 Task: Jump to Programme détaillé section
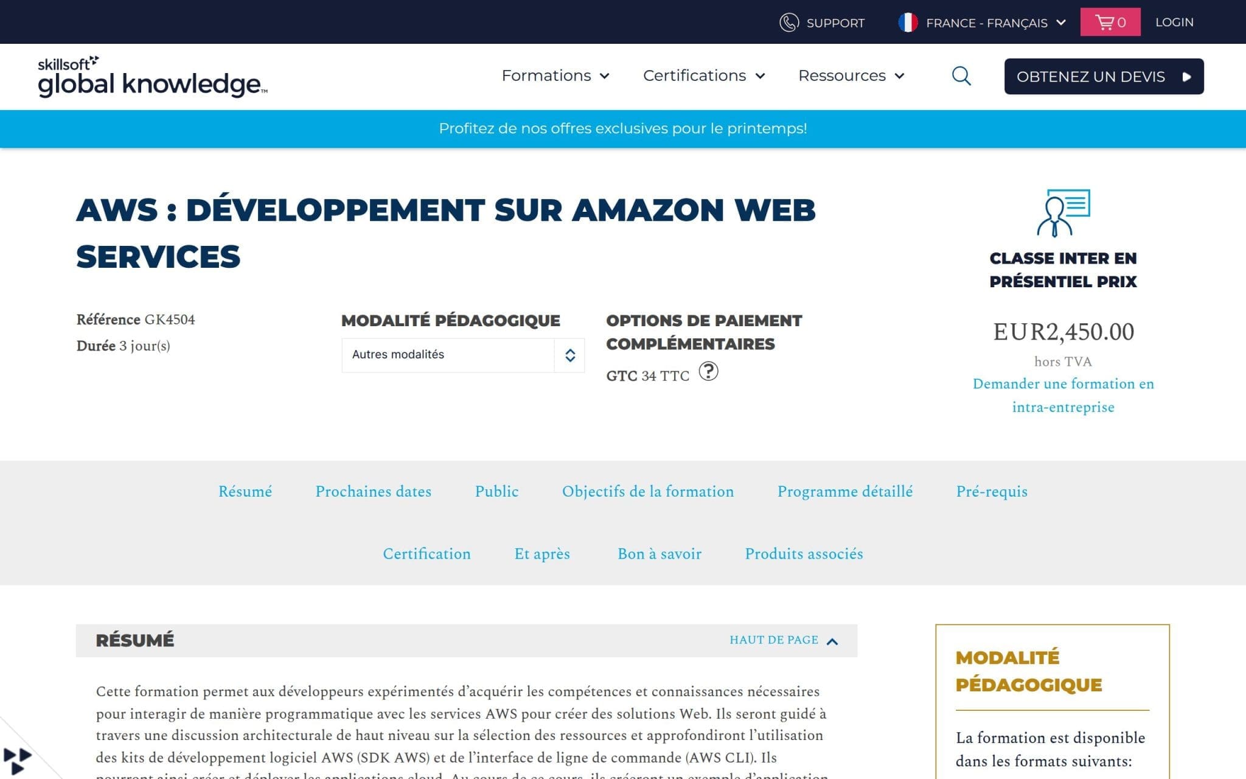coord(845,491)
